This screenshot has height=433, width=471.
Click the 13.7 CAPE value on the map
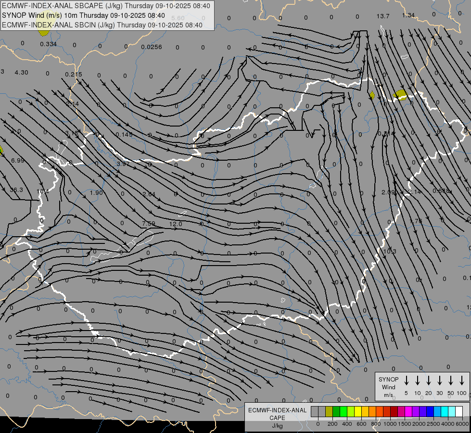click(382, 16)
